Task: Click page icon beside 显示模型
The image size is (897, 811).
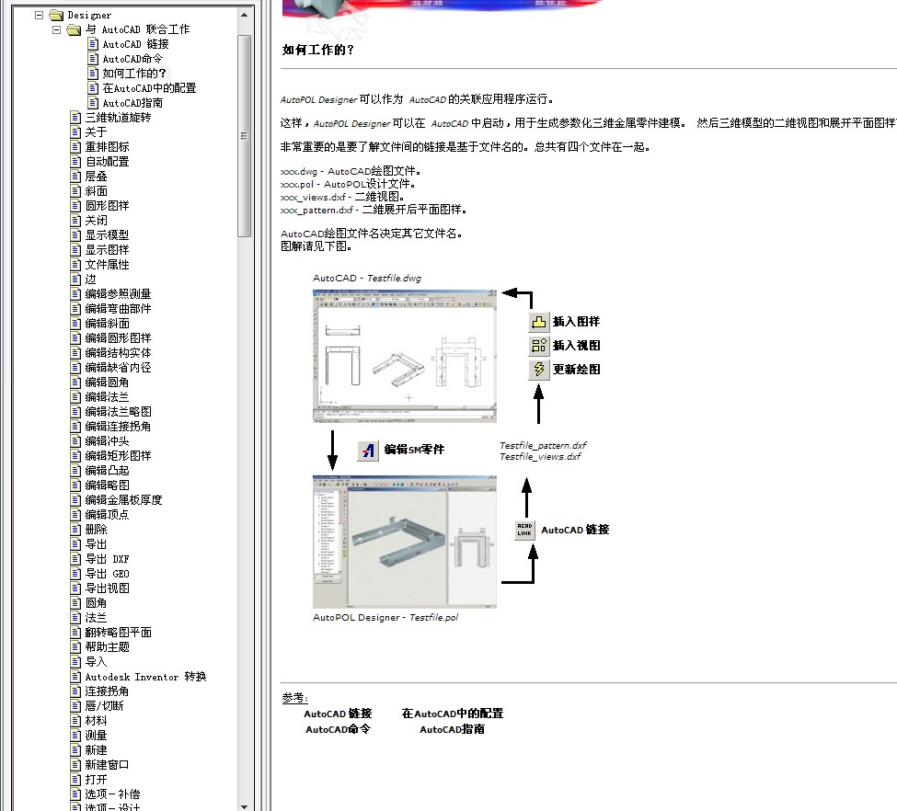Action: pyautogui.click(x=75, y=235)
